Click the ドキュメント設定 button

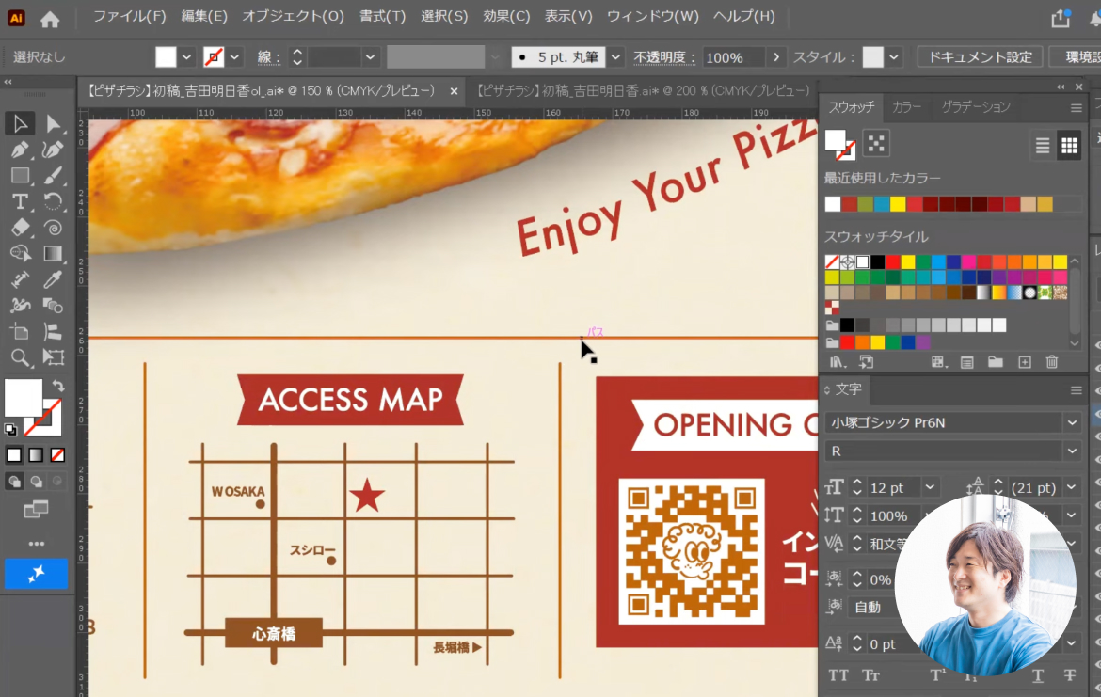[x=980, y=56]
